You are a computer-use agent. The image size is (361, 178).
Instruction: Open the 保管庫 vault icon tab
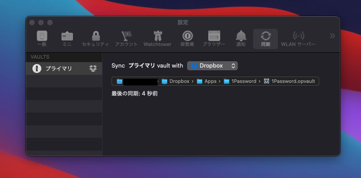pyautogui.click(x=187, y=39)
